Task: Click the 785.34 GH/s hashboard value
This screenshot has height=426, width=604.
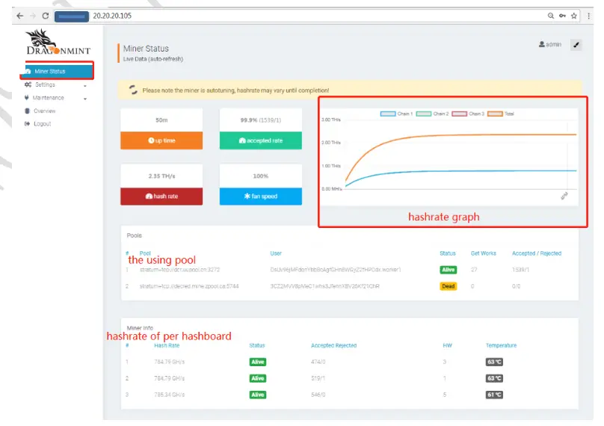Action: pos(170,395)
